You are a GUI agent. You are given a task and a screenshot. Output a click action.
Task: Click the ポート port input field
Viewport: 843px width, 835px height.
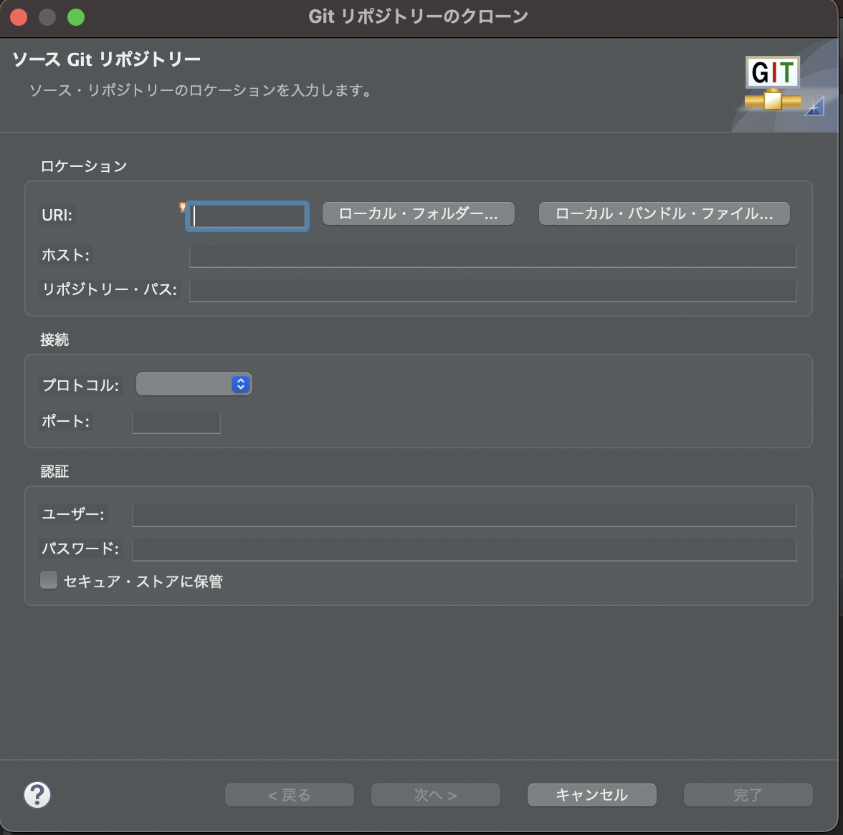pos(176,422)
